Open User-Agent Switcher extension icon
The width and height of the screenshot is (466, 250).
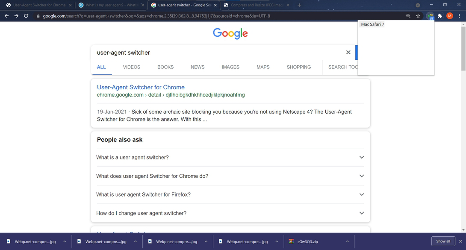point(430,16)
